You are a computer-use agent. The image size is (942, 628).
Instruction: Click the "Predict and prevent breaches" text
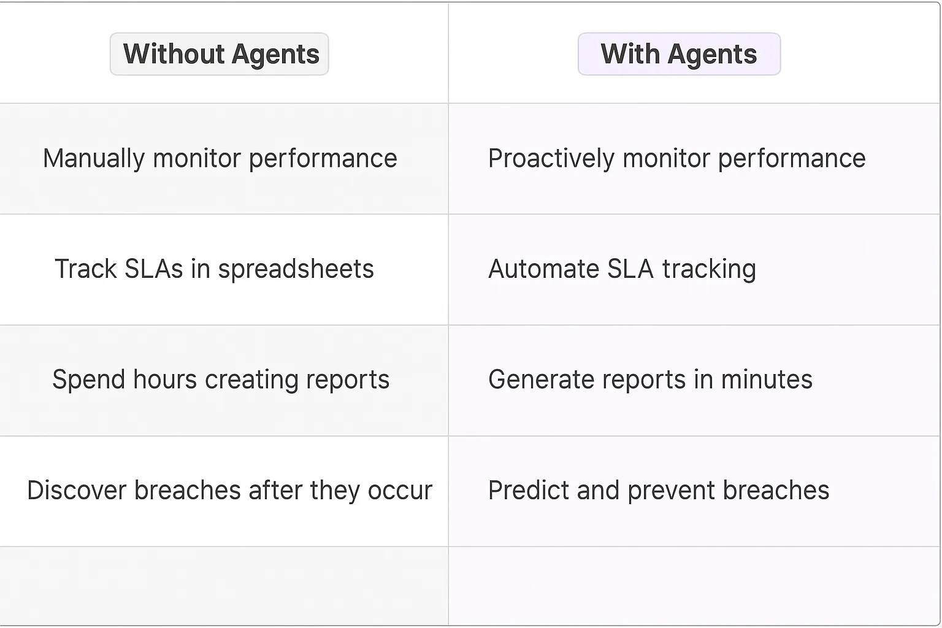click(659, 490)
